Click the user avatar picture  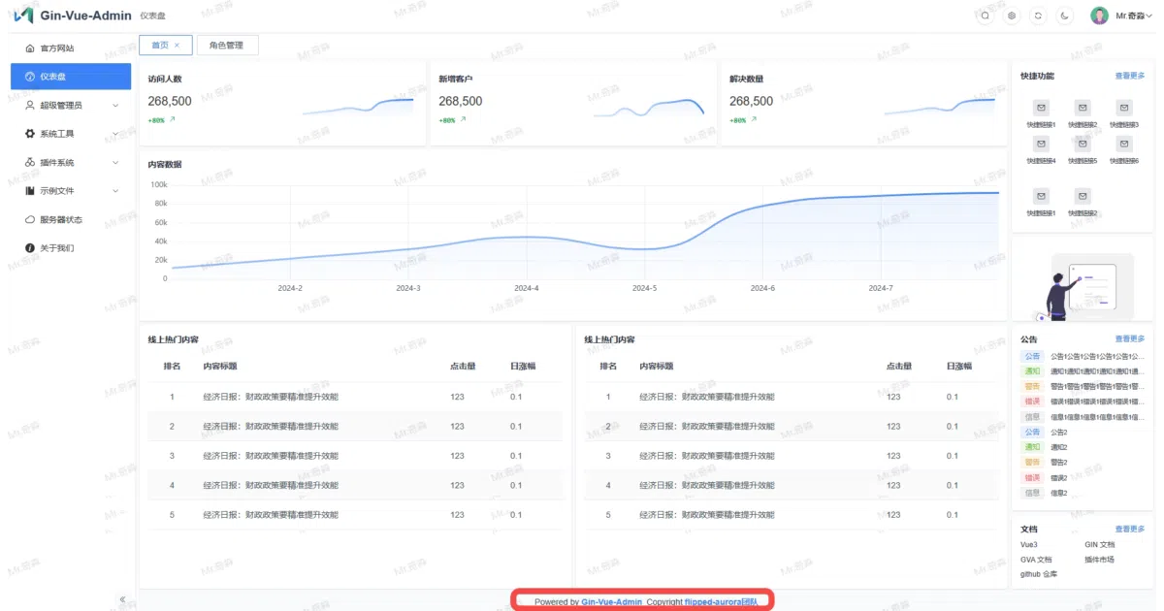(x=1099, y=16)
